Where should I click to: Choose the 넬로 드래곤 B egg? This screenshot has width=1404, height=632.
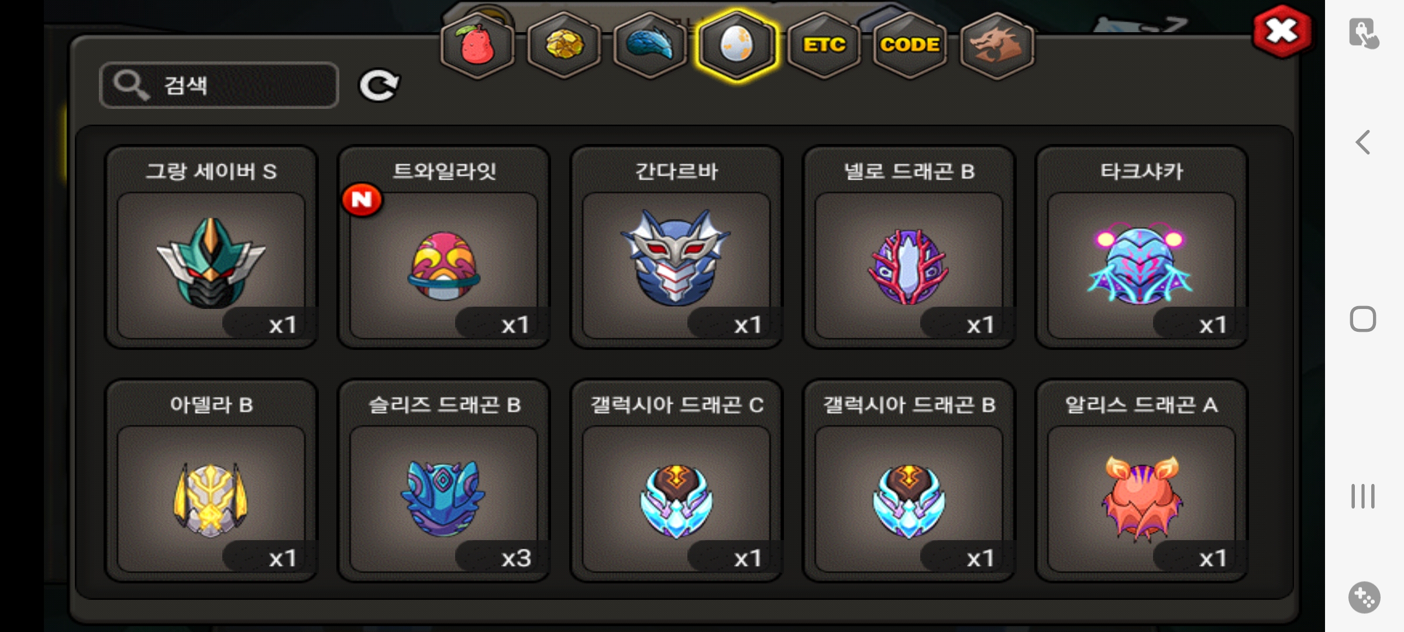909,248
